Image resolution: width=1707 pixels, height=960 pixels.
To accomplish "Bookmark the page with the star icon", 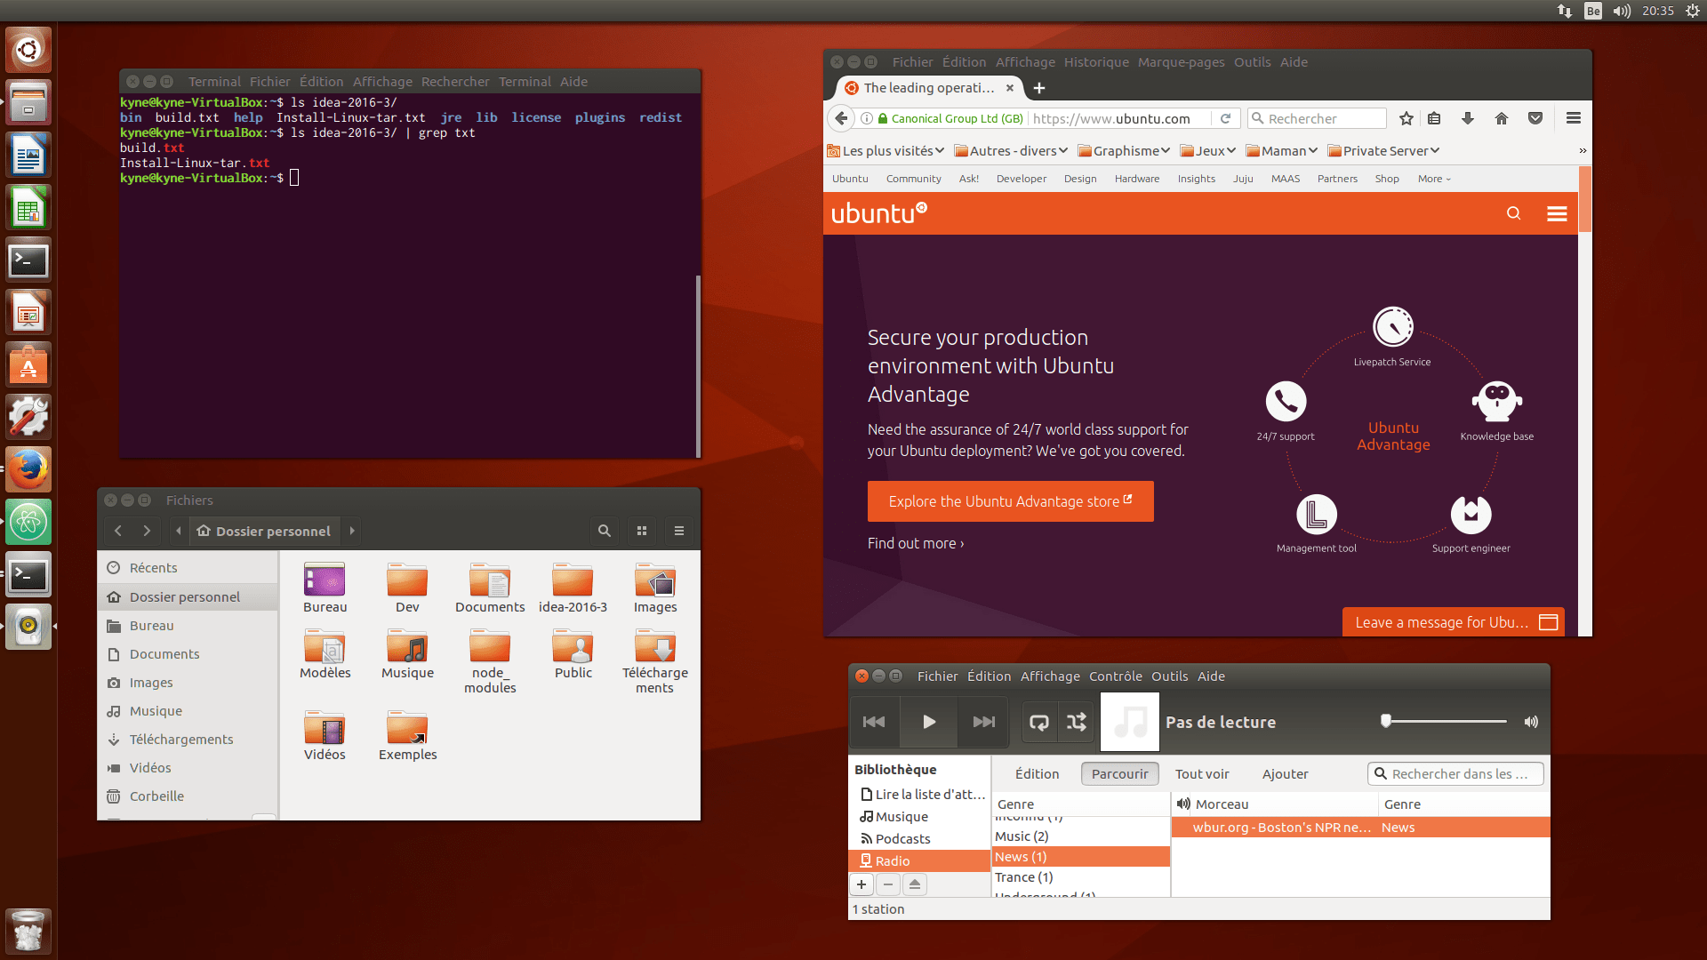I will pos(1406,118).
